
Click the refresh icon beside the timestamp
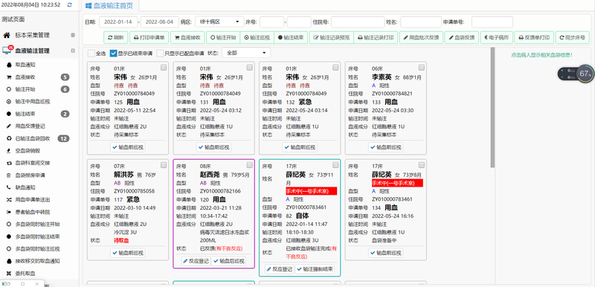tap(69, 5)
